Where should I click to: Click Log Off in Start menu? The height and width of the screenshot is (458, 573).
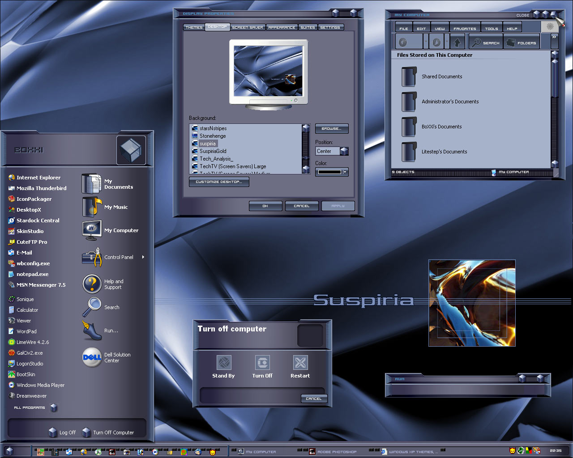point(63,433)
